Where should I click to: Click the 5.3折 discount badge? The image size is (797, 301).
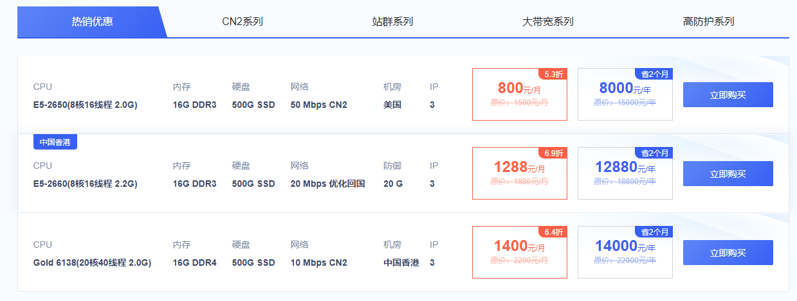coord(553,74)
